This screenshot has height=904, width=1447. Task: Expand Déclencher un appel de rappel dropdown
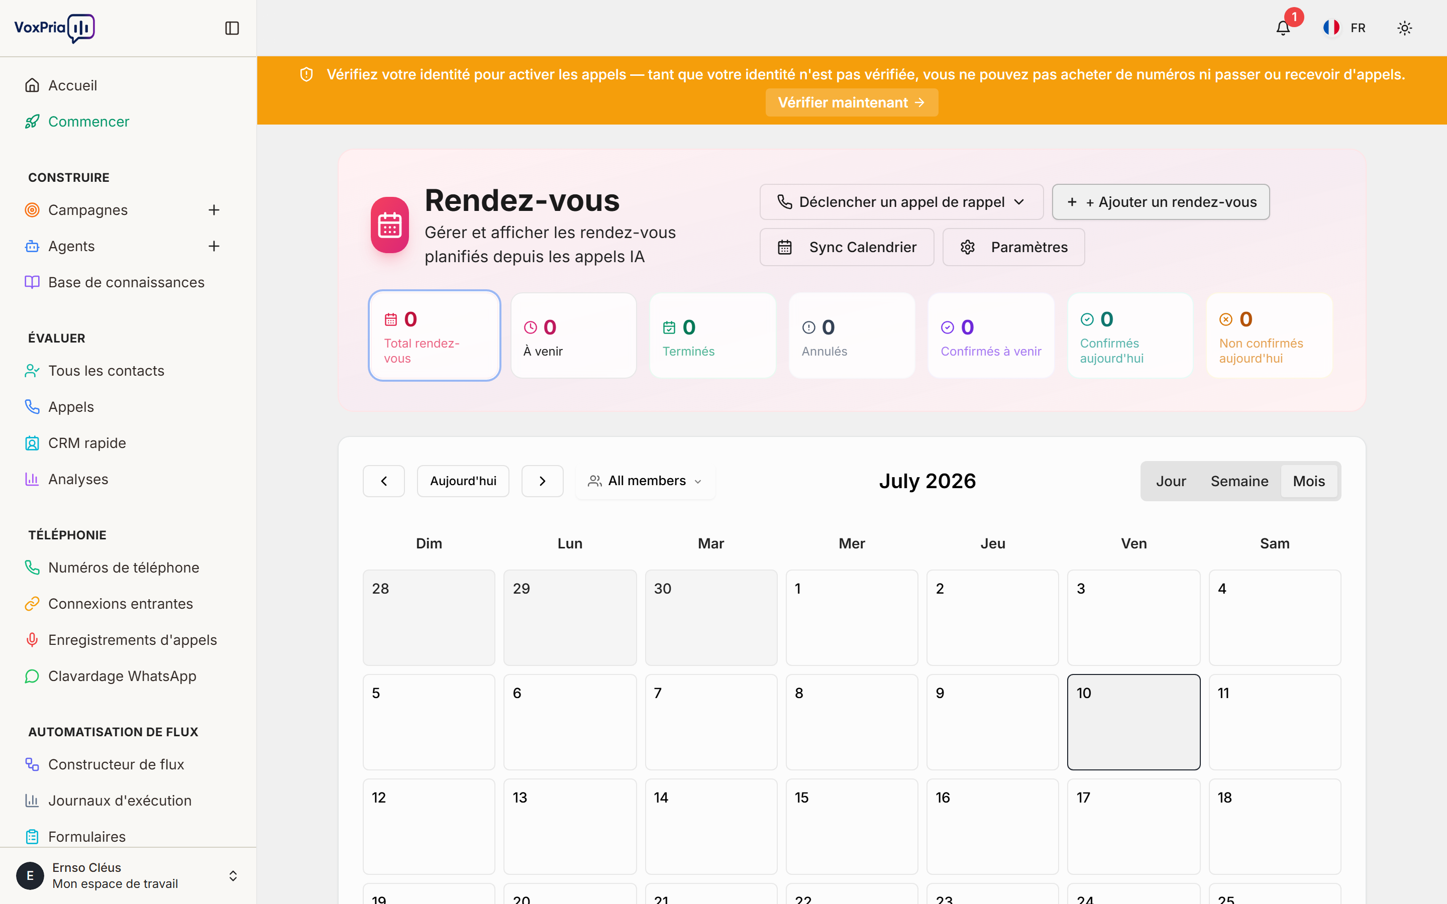pos(902,202)
